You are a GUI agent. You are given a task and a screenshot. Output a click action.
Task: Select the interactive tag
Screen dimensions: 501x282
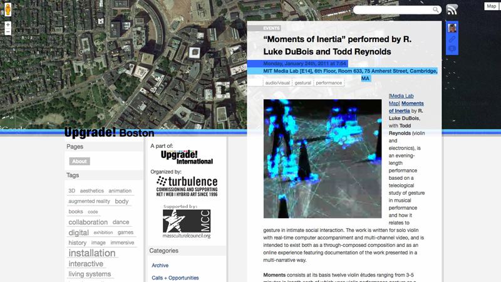pos(86,264)
